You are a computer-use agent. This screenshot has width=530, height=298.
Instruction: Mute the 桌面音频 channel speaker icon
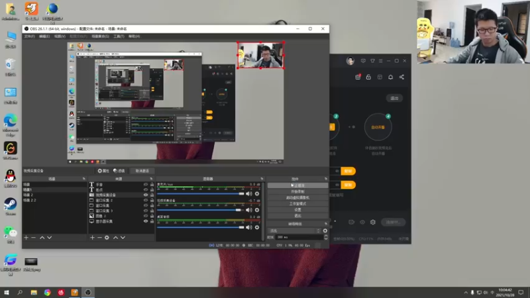249,227
